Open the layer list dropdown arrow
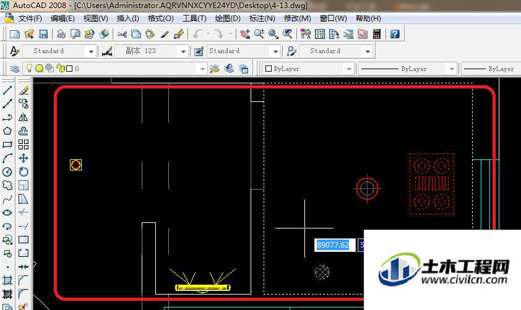The height and width of the screenshot is (310, 521). [202, 69]
